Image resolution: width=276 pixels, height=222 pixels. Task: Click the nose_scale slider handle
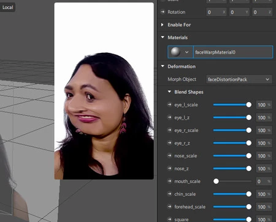tap(249, 156)
